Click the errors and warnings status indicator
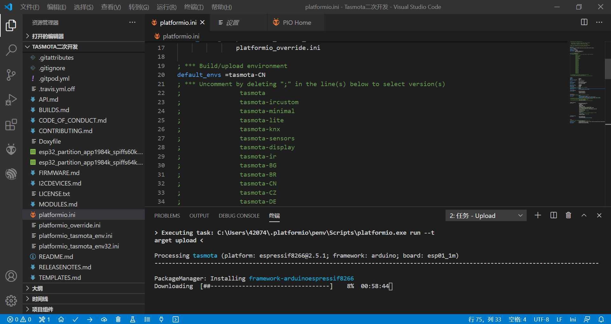The height and width of the screenshot is (324, 611). click(19, 319)
